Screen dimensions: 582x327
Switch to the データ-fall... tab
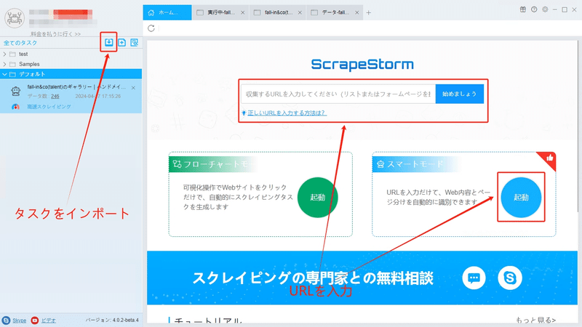tap(335, 12)
